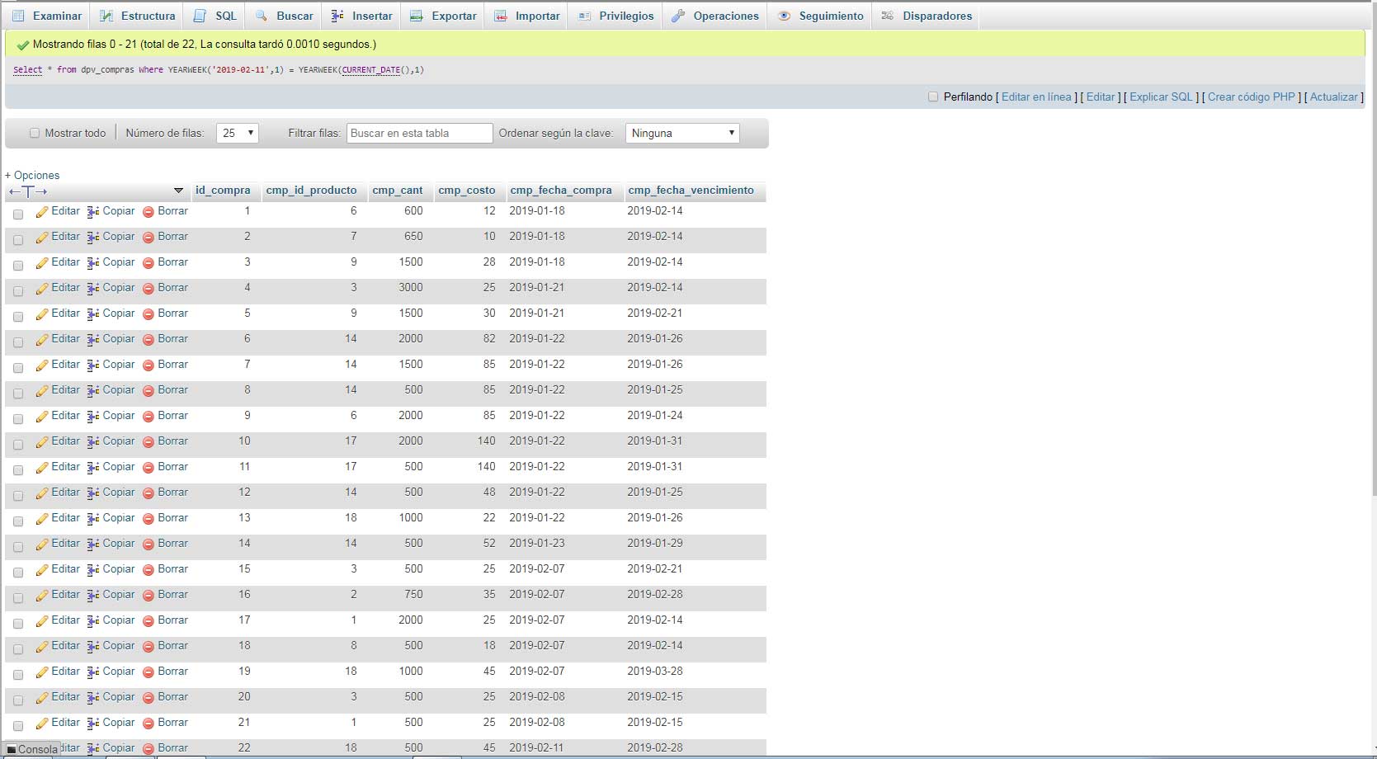Click pencil edit icon for row 5
The height and width of the screenshot is (759, 1377).
coord(42,314)
